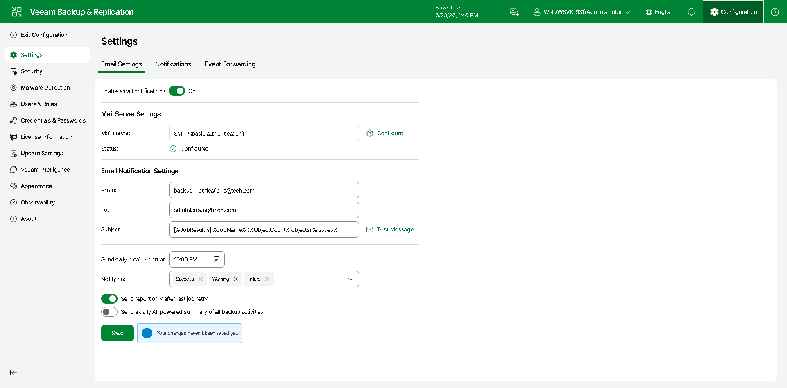Open Credentials & Passwords section
Image resolution: width=787 pixels, height=388 pixels.
47,120
